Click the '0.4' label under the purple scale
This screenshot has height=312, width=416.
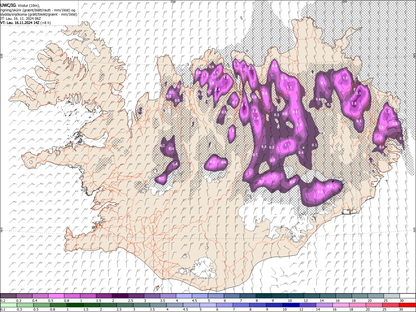tap(35, 300)
